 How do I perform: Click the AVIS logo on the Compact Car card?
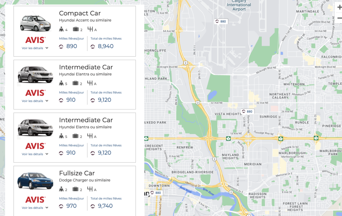[x=35, y=40]
